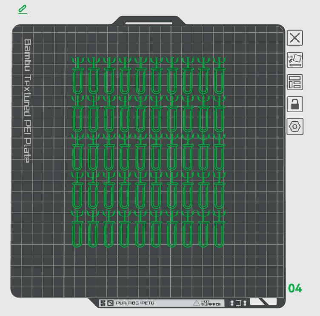Image resolution: width=320 pixels, height=316 pixels.
Task: Click the PLA/ABS/PETG material label
Action: click(x=135, y=303)
